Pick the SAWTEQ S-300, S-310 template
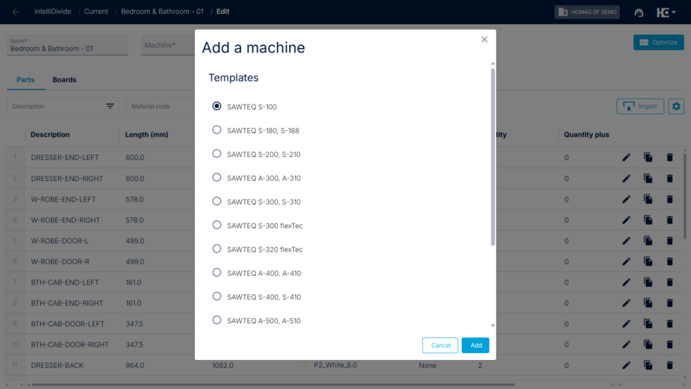 point(217,201)
